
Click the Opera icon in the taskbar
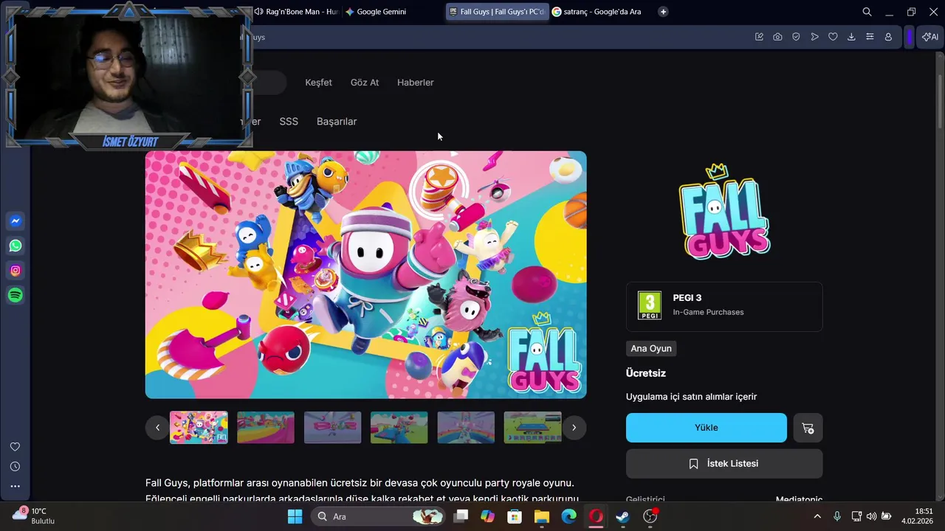pos(596,516)
